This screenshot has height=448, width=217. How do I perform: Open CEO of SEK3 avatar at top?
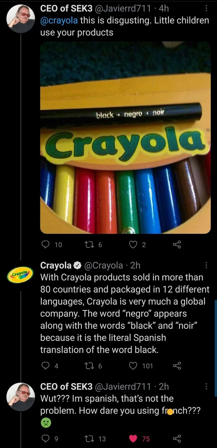click(21, 18)
